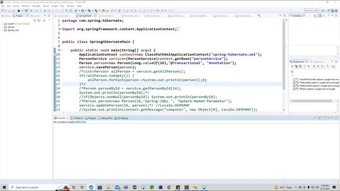Open the HibernateMa... editor tab
Image resolution: width=340 pixels, height=191 pixels.
click(200, 16)
